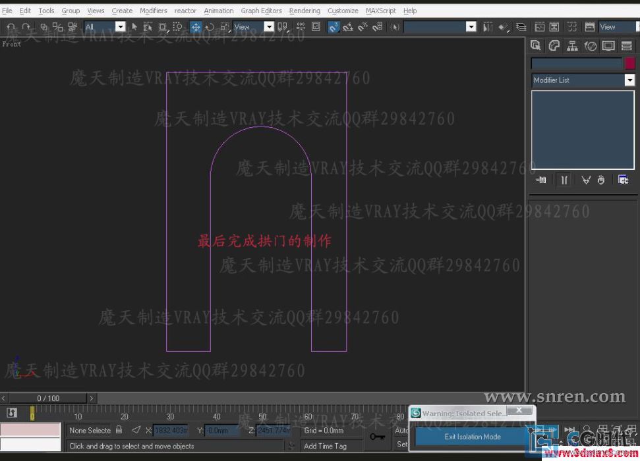
Task: Open the Curve Editor icon
Action: [x=540, y=27]
